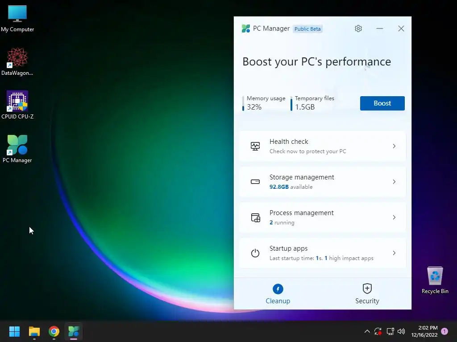Click the Storage management title
Screen dimensions: 457x342
point(302,177)
